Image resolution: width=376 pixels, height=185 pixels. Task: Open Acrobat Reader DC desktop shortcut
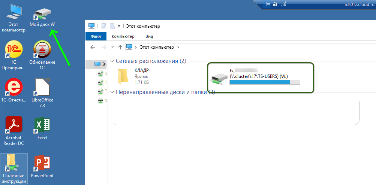click(x=13, y=131)
